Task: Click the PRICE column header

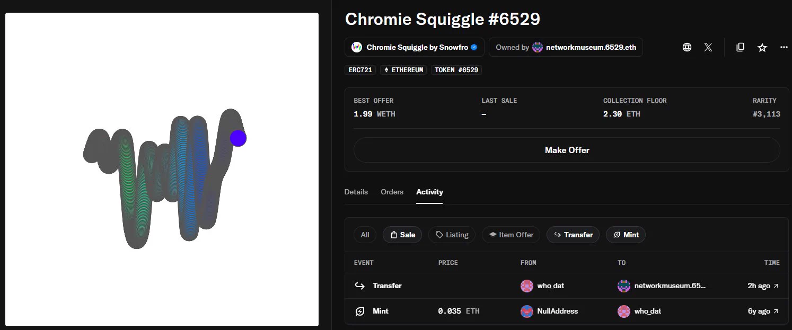Action: tap(448, 263)
